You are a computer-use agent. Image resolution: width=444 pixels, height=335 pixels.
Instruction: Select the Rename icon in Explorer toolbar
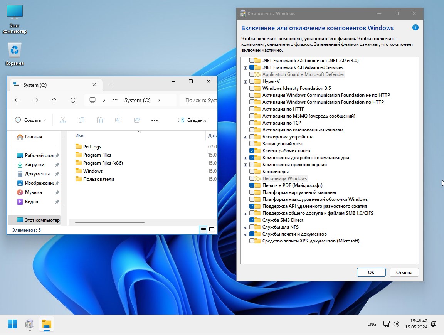[x=118, y=120]
